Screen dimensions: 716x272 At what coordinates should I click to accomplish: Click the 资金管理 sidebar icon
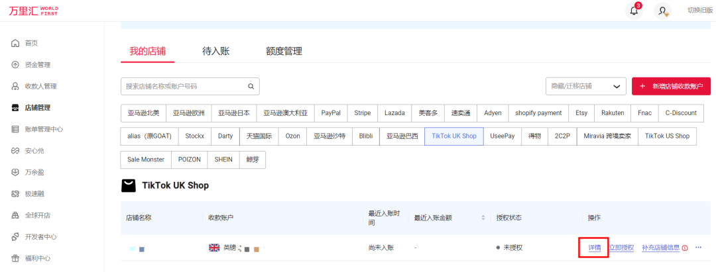pyautogui.click(x=15, y=65)
